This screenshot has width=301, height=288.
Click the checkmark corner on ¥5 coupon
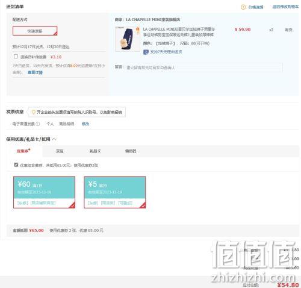click(143, 205)
